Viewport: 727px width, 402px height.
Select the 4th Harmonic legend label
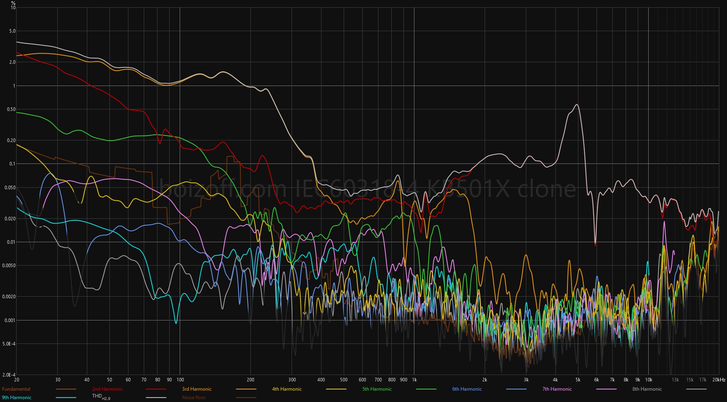tap(287, 389)
